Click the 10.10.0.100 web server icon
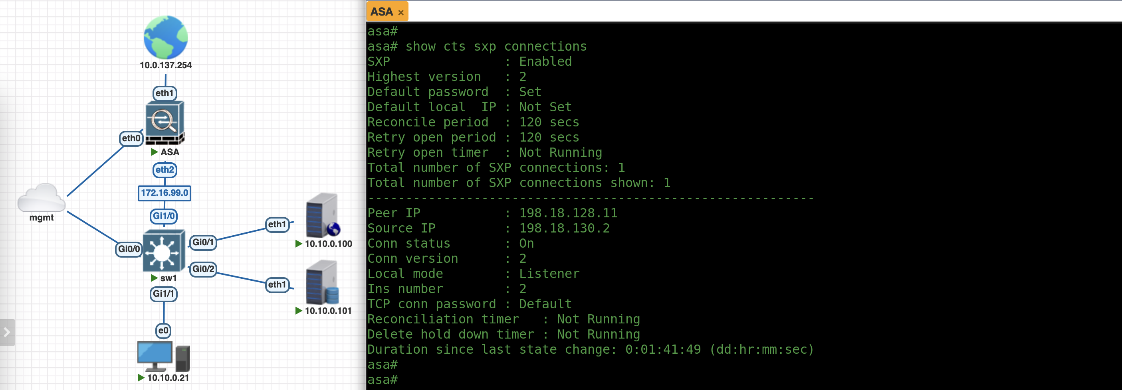This screenshot has width=1122, height=390. [x=322, y=215]
